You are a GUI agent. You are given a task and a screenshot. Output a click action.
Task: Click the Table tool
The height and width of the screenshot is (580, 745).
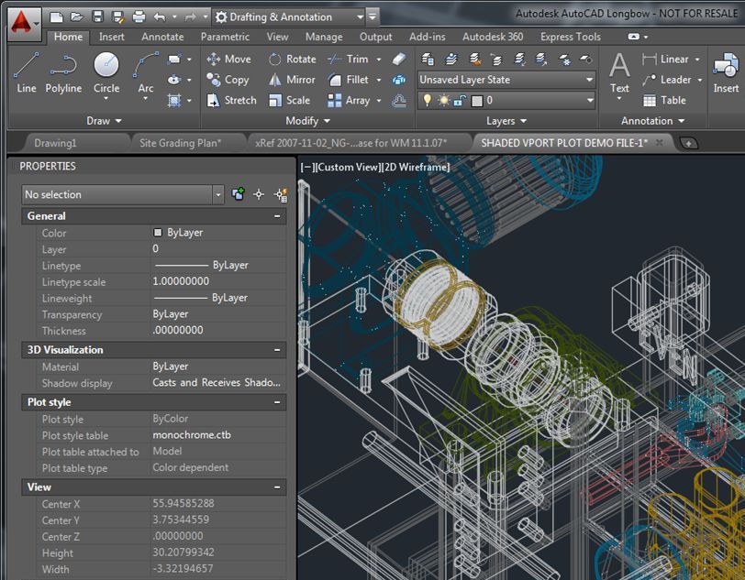pos(664,100)
